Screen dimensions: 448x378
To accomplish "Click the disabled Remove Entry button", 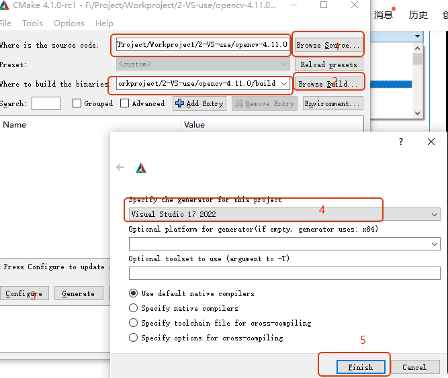I will point(265,103).
